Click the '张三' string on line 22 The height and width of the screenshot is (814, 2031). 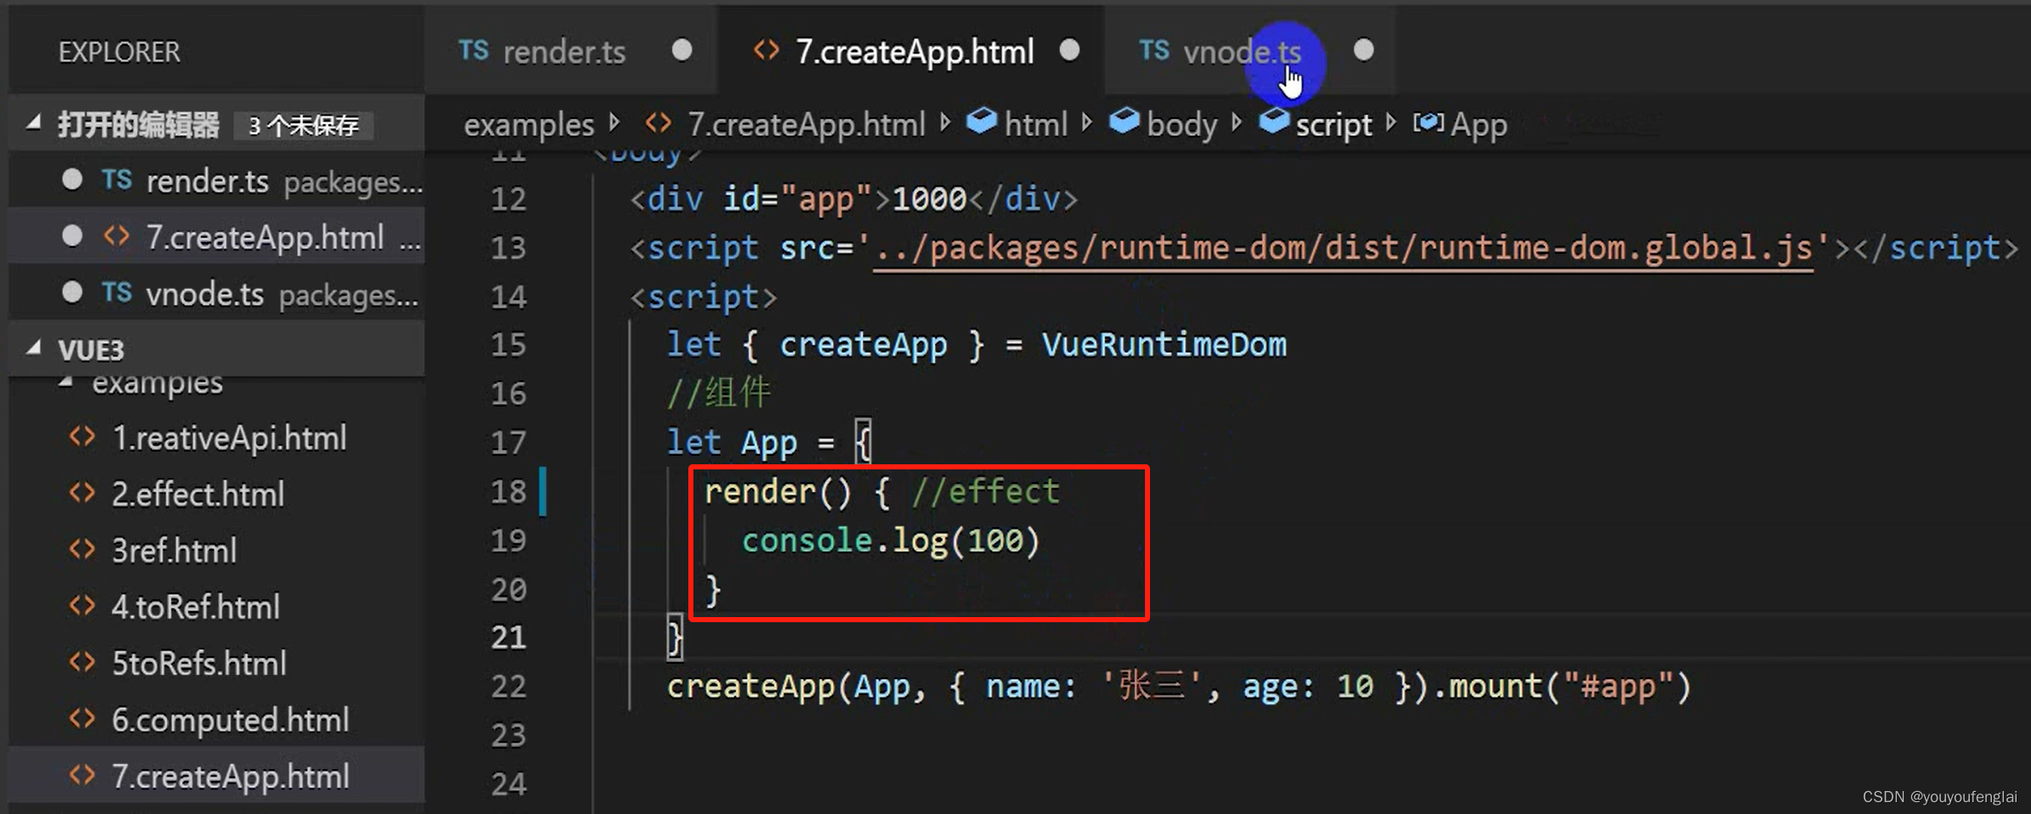click(x=1151, y=686)
